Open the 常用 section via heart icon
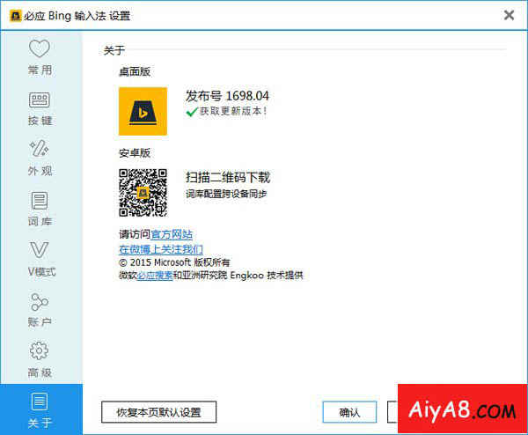The width and height of the screenshot is (528, 435). pos(40,48)
